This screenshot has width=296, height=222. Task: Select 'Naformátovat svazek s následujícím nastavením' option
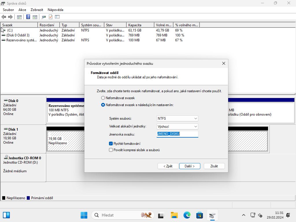coord(103,105)
